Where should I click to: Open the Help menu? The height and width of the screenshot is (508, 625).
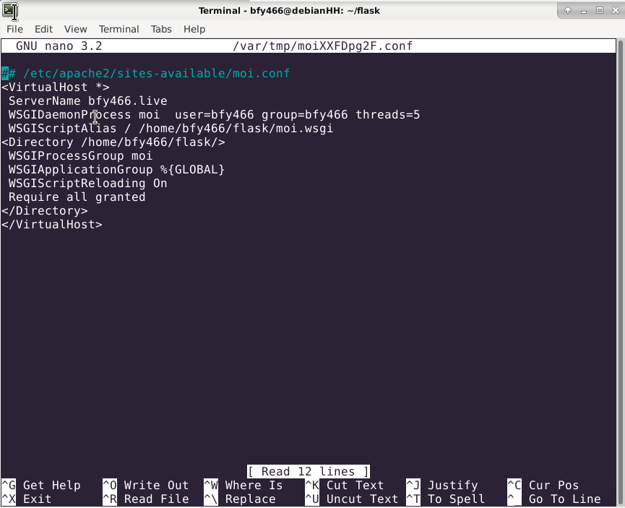[x=194, y=29]
